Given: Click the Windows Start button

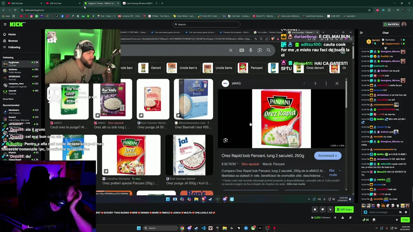Looking at the screenshot, I should (139, 228).
